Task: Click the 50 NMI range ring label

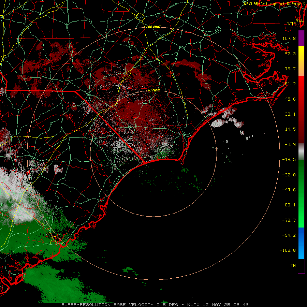Action: coord(153,90)
